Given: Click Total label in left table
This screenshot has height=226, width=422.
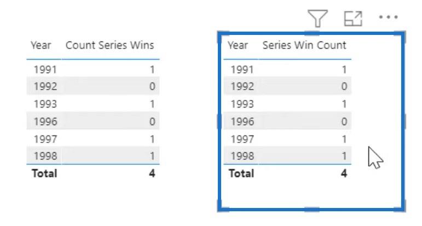Looking at the screenshot, I should tap(44, 174).
